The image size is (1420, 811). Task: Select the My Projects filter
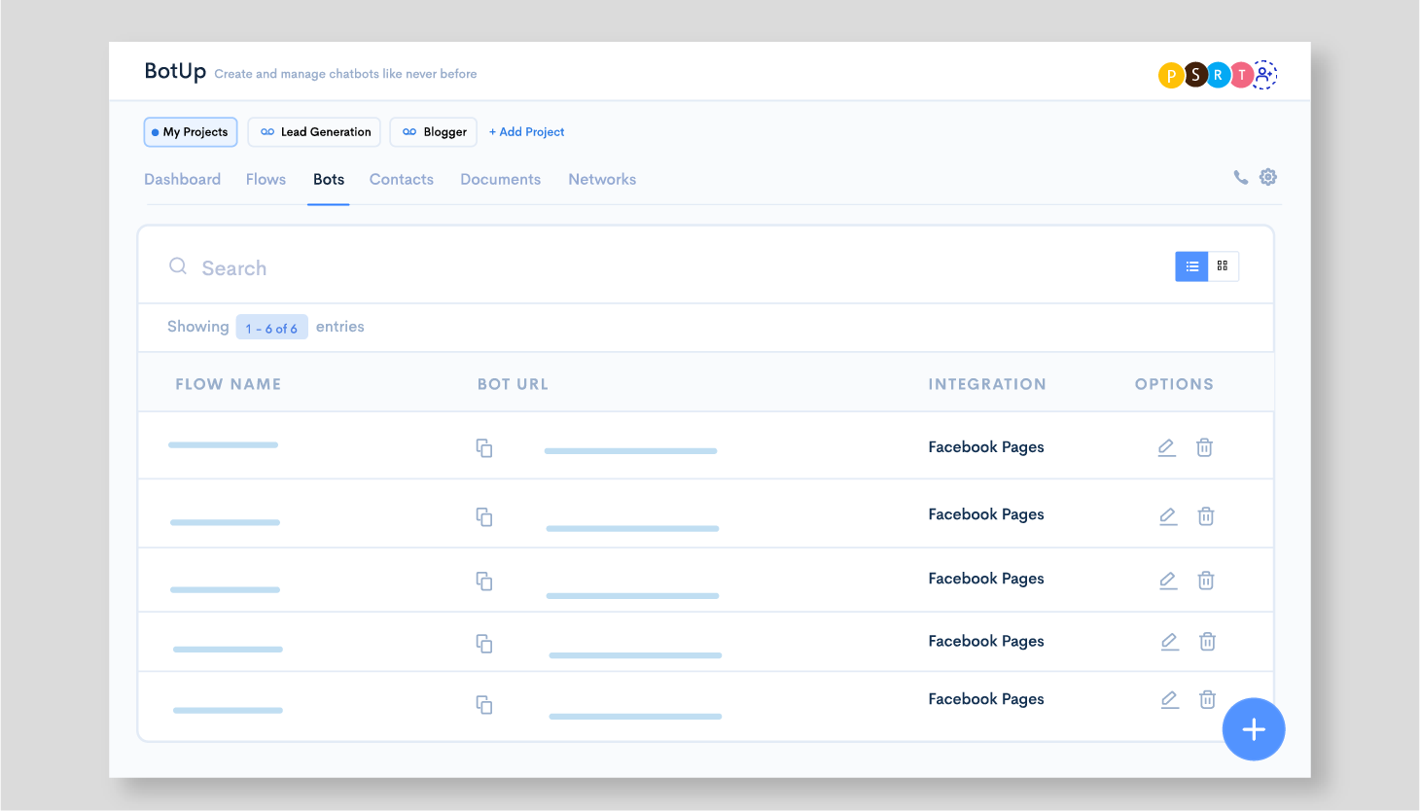pos(190,131)
